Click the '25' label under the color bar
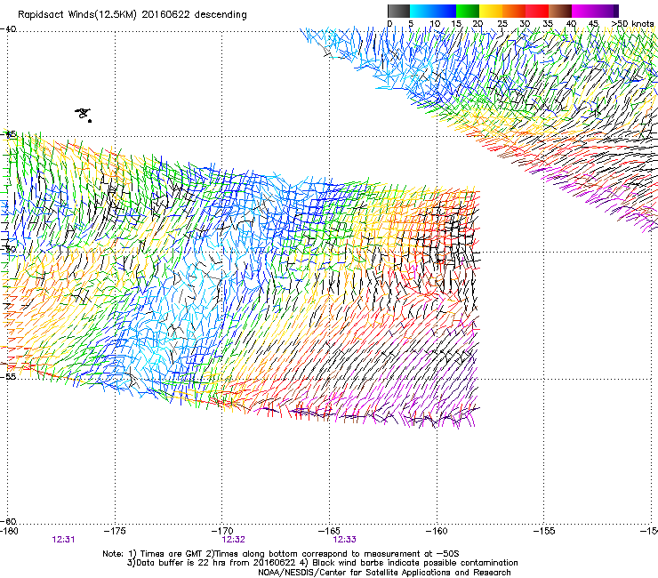 click(502, 24)
